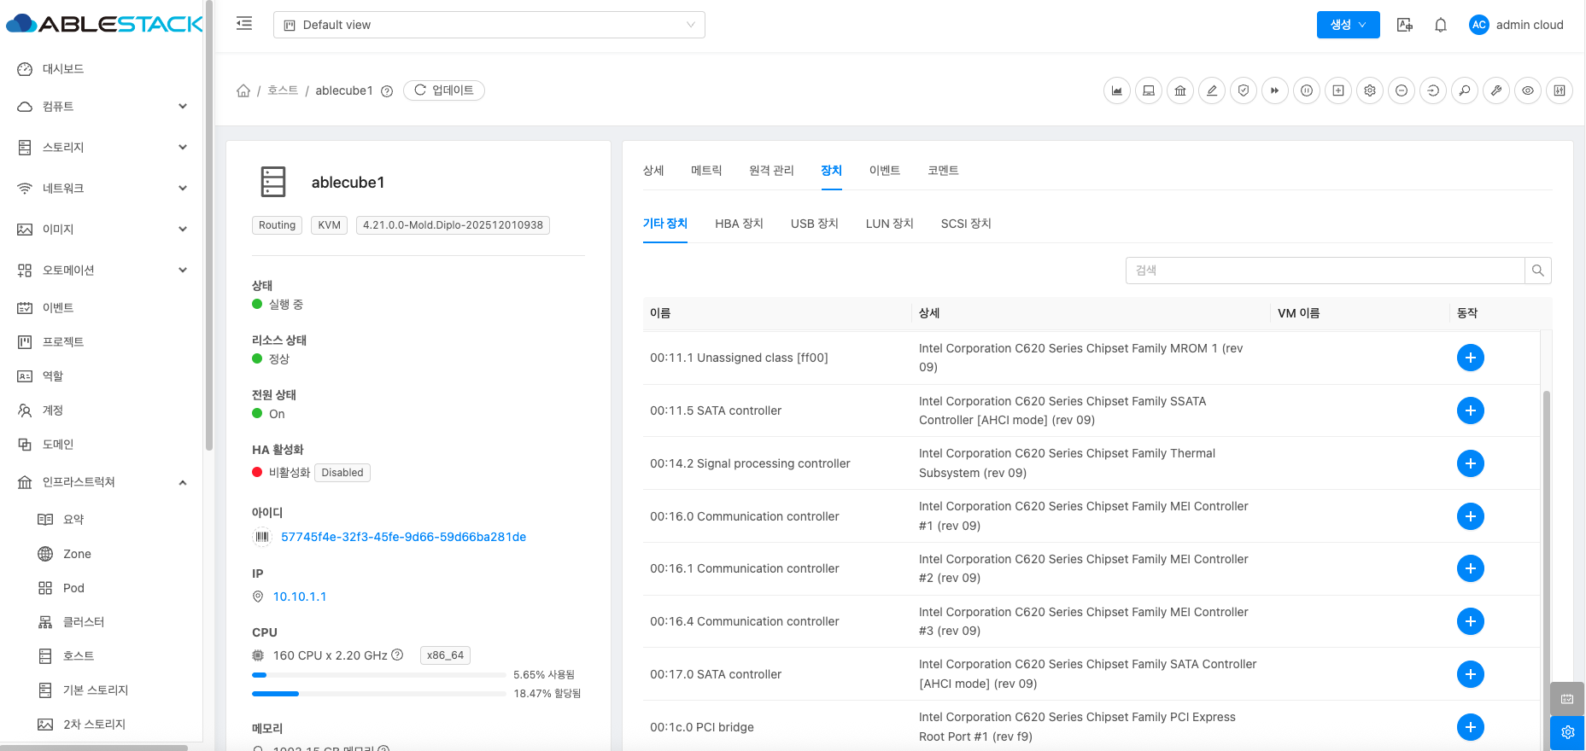Click the magnifier search icon beside search field
The height and width of the screenshot is (751, 1586).
1537,271
